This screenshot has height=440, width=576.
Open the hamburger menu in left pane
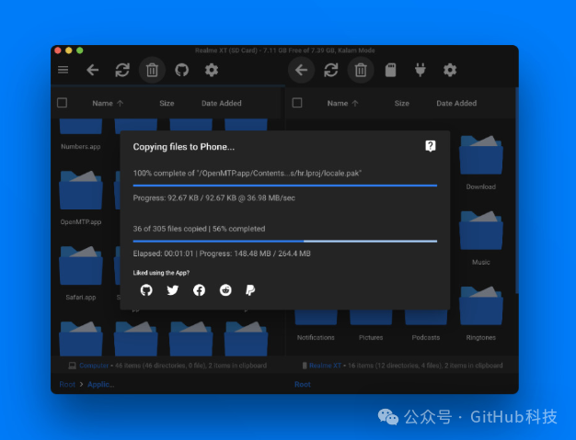(x=63, y=70)
